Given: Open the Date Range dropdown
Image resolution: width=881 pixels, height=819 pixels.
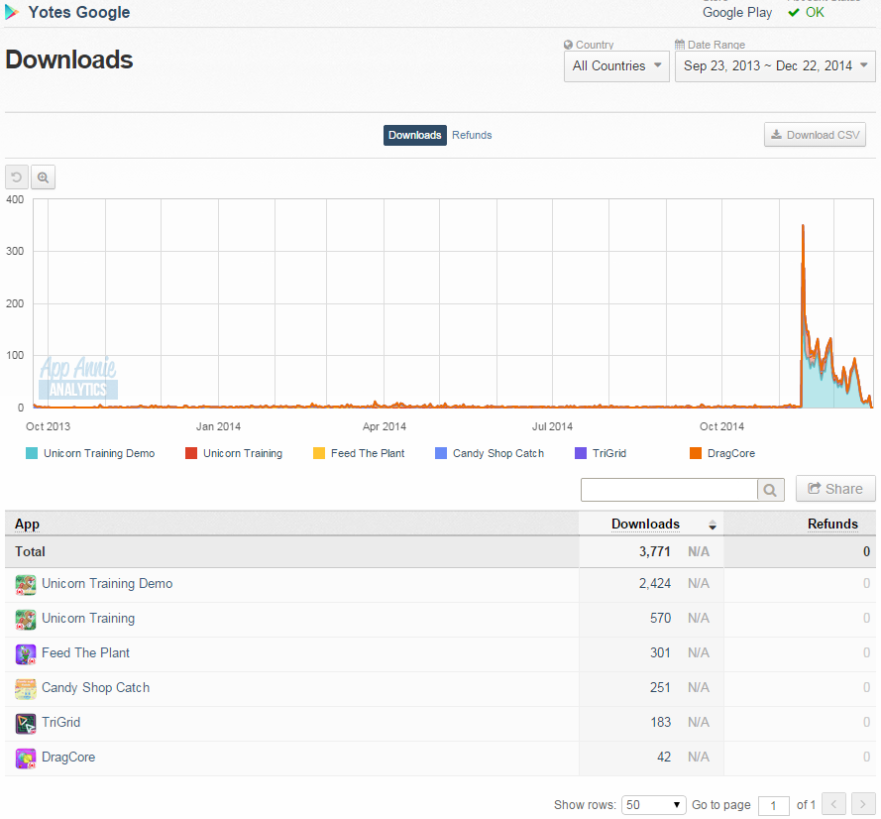Looking at the screenshot, I should pos(775,66).
